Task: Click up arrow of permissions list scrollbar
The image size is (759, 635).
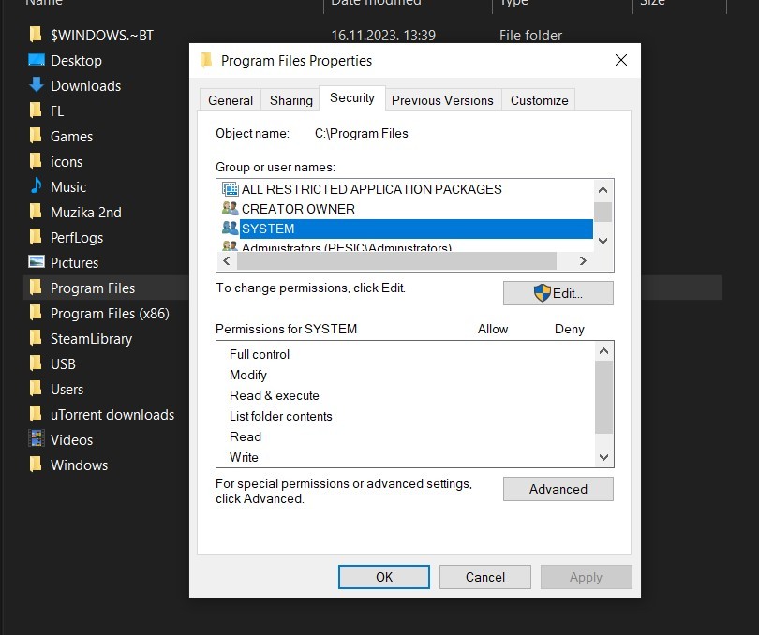Action: pyautogui.click(x=603, y=351)
